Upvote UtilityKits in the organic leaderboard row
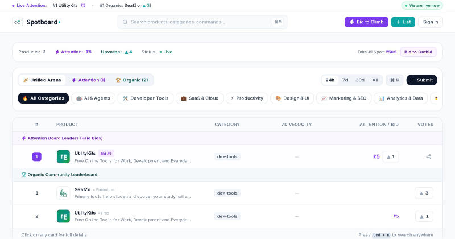Viewport: 455px width, 239px height. coord(424,216)
